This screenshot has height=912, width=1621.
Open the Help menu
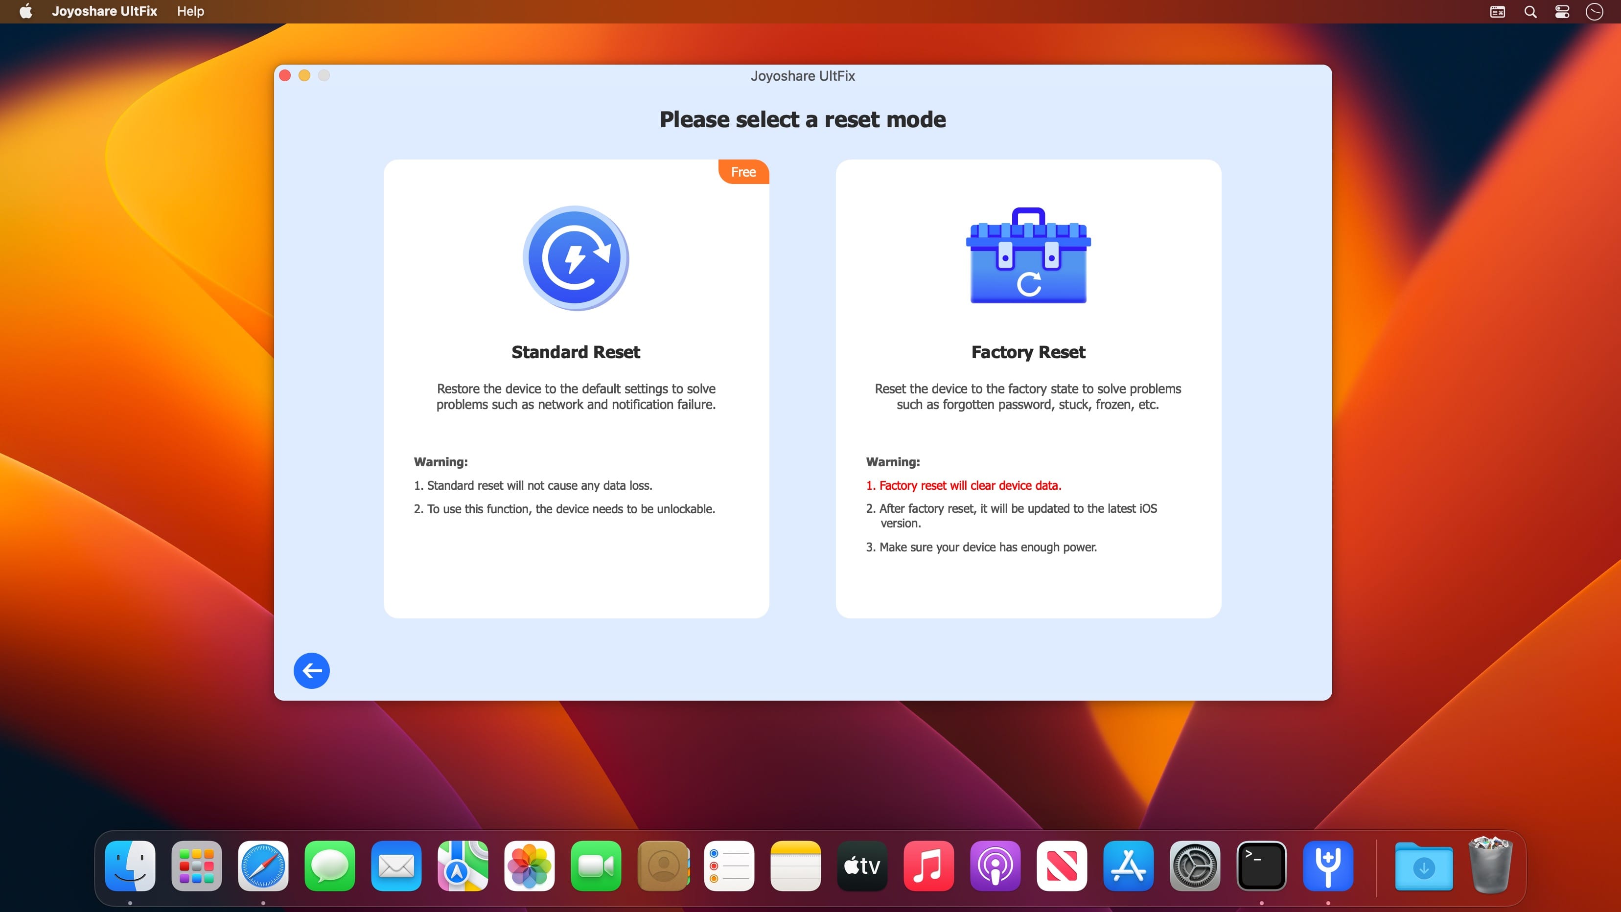190,11
